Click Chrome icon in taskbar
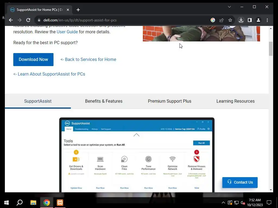The width and height of the screenshot is (278, 208). coord(47,203)
